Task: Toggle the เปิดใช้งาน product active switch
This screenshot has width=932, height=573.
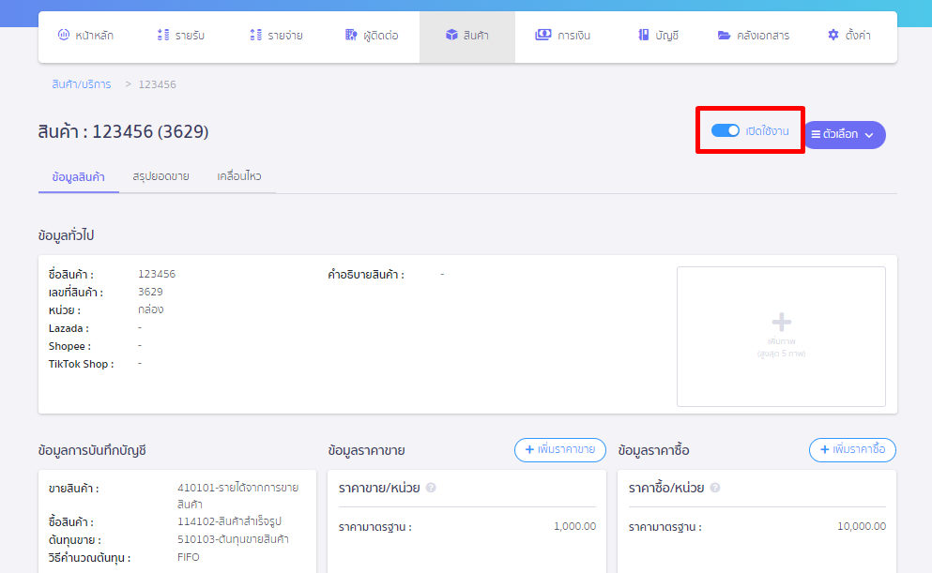Action: tap(726, 131)
